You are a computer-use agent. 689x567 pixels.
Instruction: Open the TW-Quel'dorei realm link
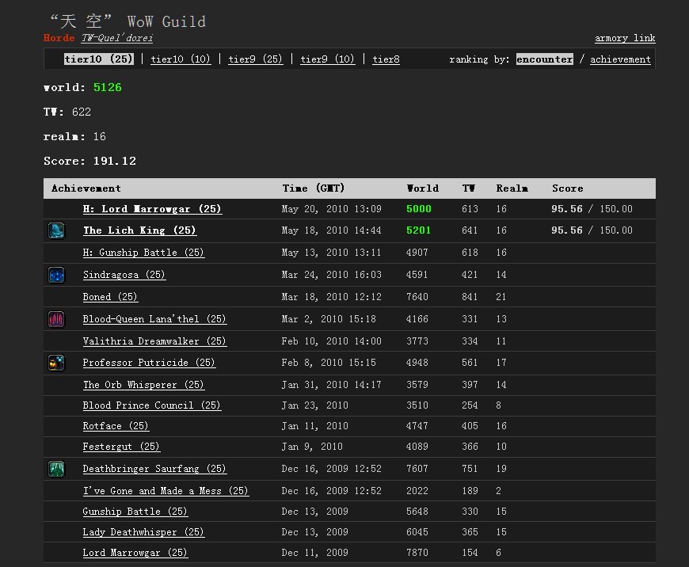[x=117, y=38]
